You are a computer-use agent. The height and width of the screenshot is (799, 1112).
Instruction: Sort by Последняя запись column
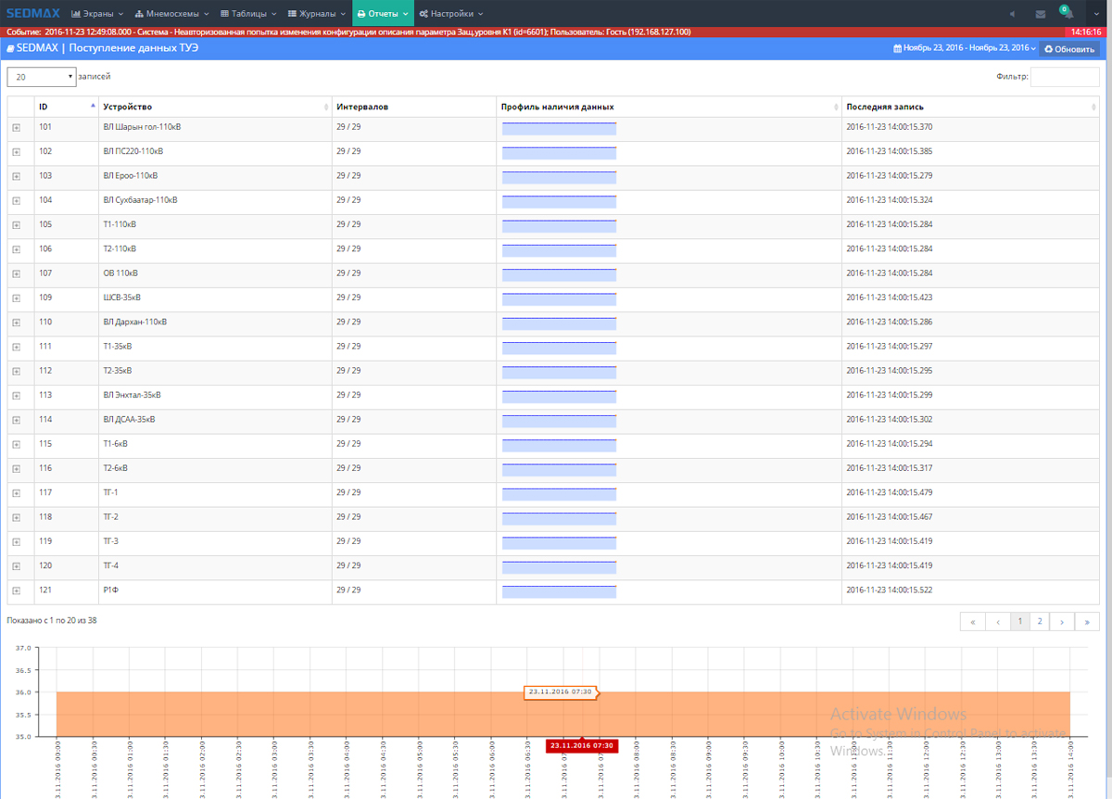pos(1093,108)
